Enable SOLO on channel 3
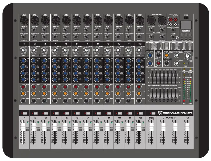Screen dimensions: 211x161 (49, 130)
